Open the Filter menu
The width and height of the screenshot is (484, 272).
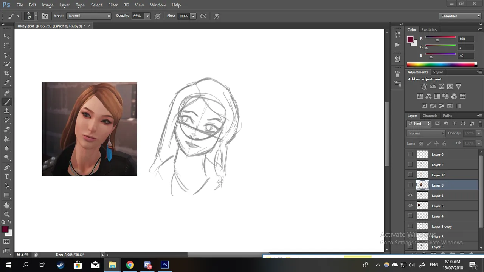[x=113, y=5]
